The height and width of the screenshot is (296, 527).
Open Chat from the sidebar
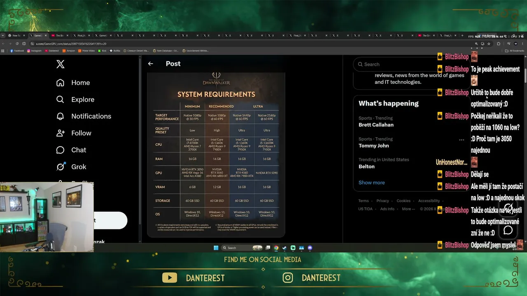(x=71, y=150)
